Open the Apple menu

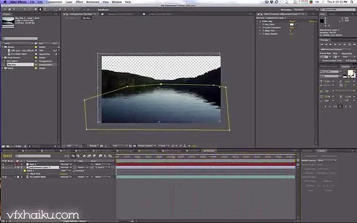point(4,2)
